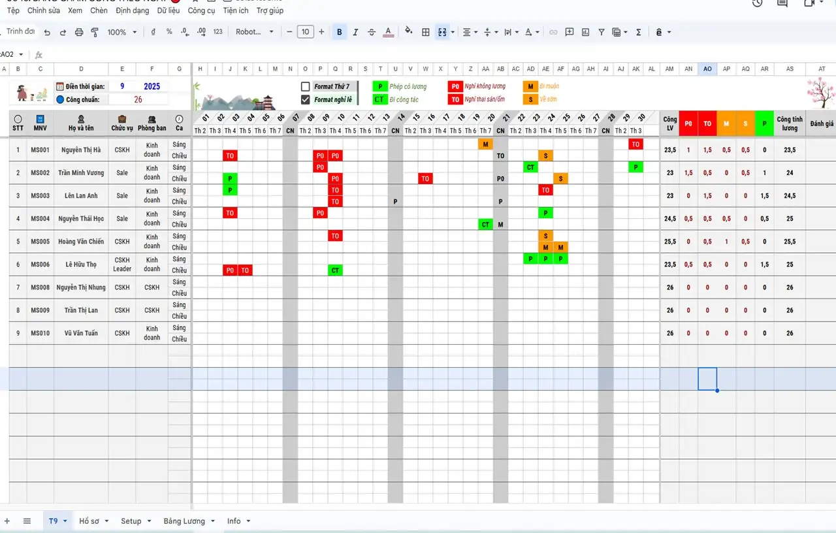Open the Định dạng menu
Screen dimensions: 836x533
(x=133, y=10)
